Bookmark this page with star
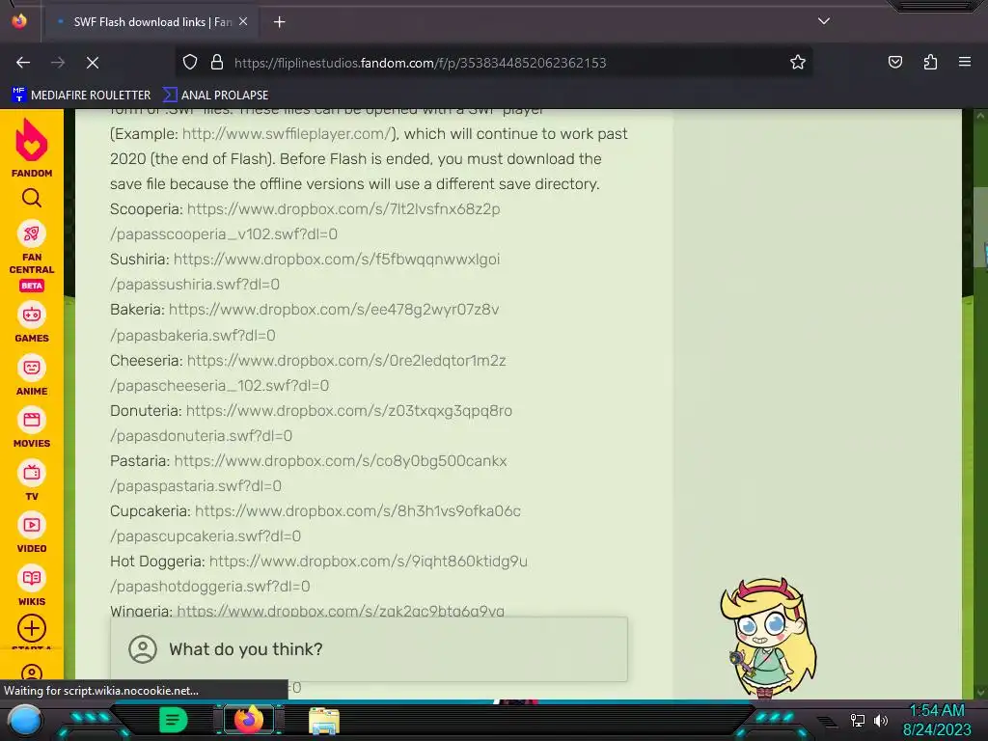Viewport: 988px width, 741px height. coord(798,63)
